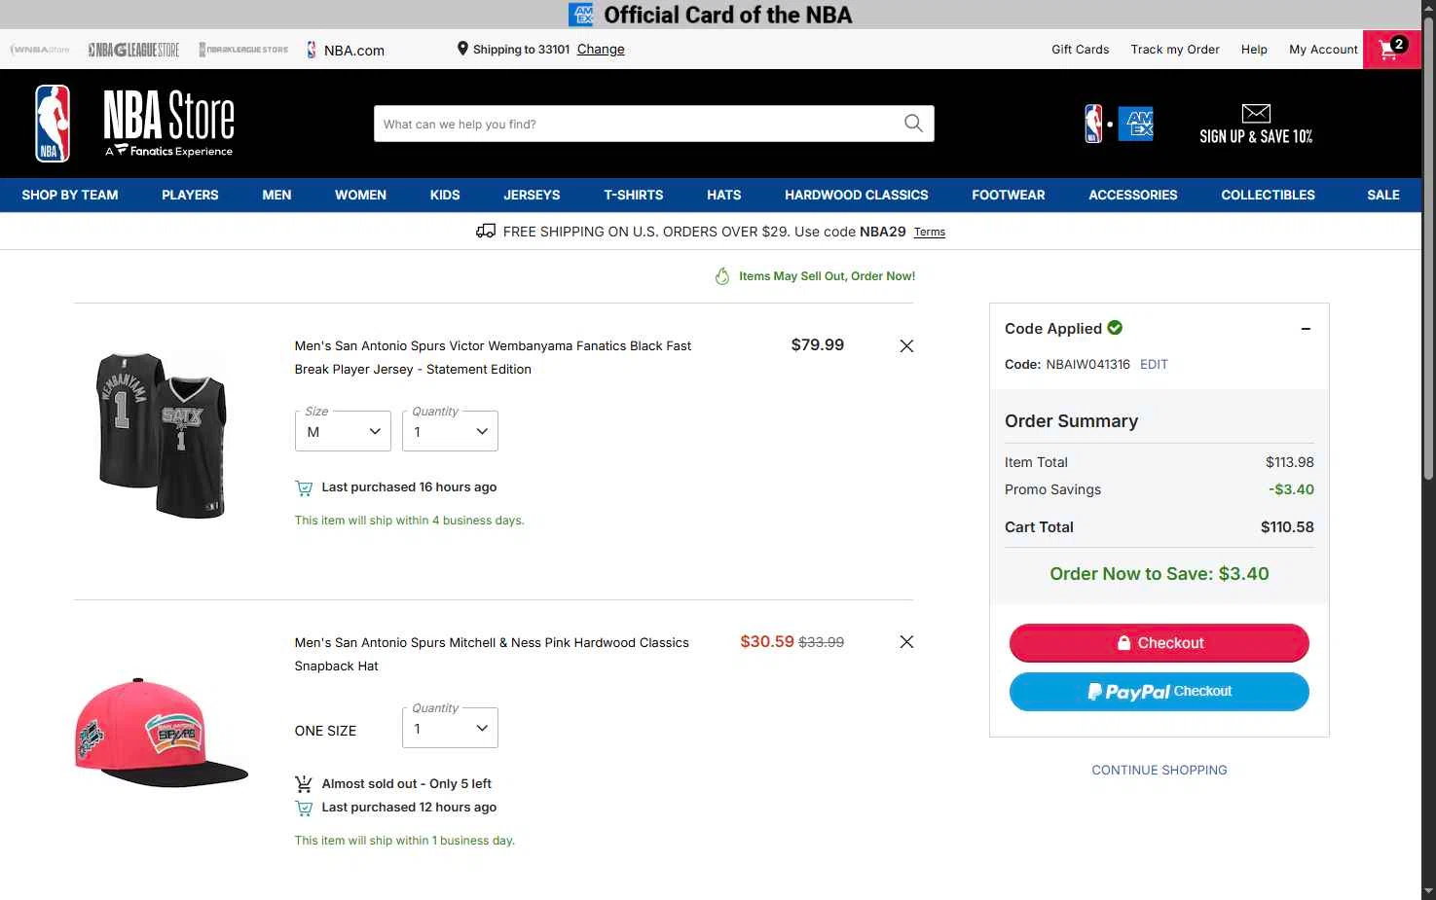Click the search magnifier icon

coord(913,124)
